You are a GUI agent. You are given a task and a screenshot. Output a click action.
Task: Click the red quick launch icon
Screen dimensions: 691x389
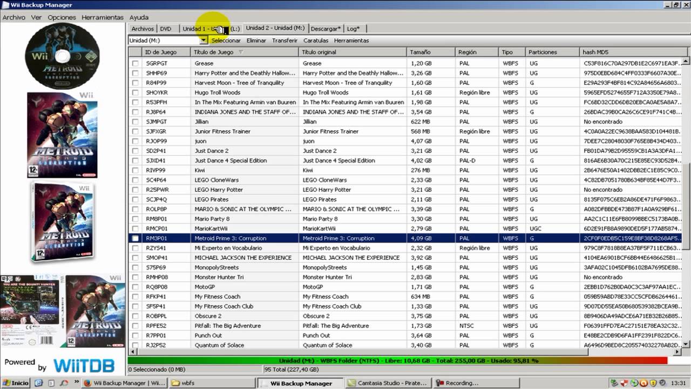tap(64, 383)
